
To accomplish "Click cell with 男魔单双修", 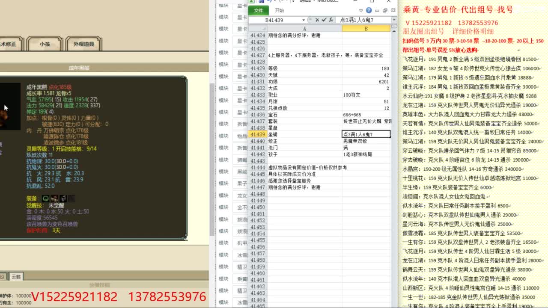I will pyautogui.click(x=366, y=141).
